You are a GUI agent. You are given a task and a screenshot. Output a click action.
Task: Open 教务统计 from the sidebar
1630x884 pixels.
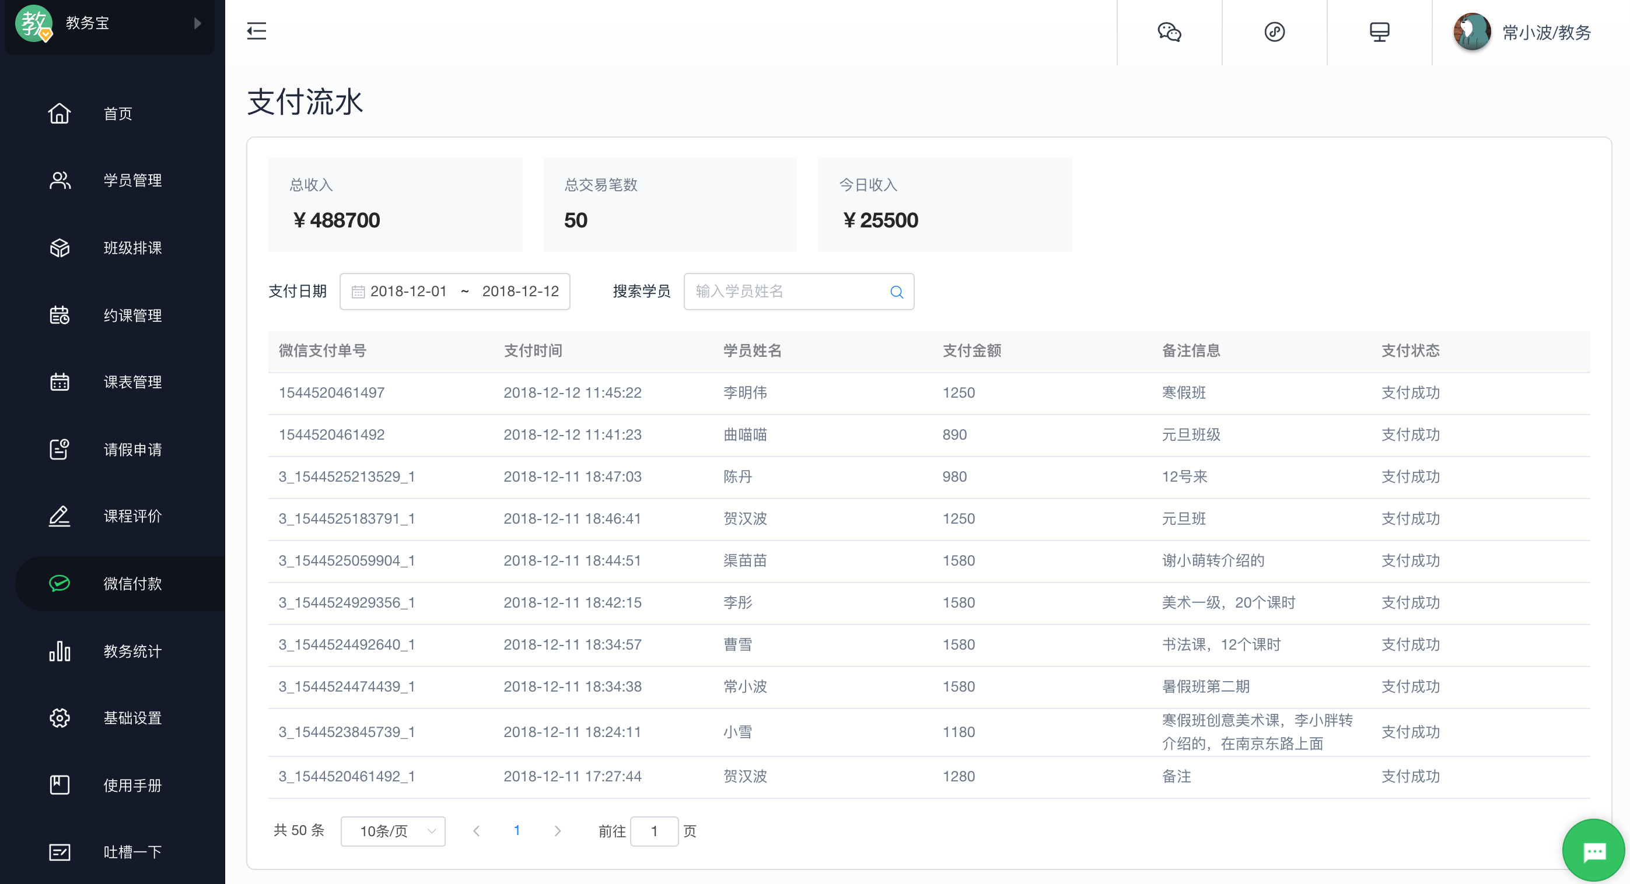[x=132, y=651]
